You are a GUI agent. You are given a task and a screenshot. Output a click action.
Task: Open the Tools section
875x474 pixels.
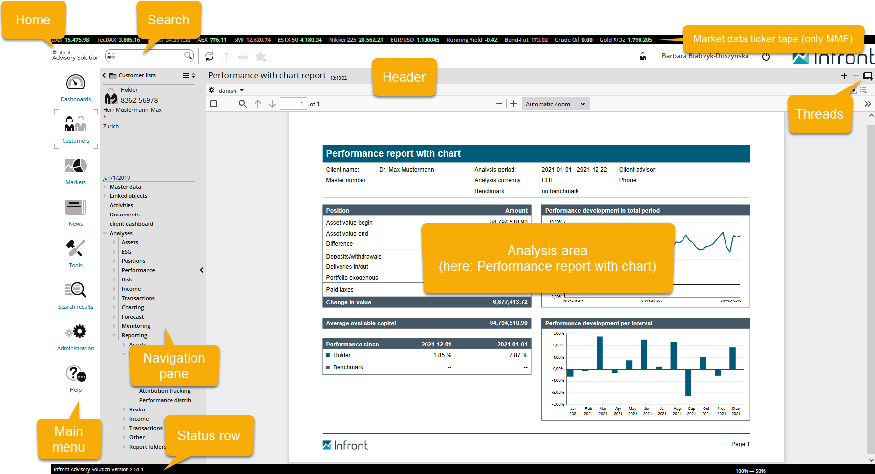[x=75, y=249]
